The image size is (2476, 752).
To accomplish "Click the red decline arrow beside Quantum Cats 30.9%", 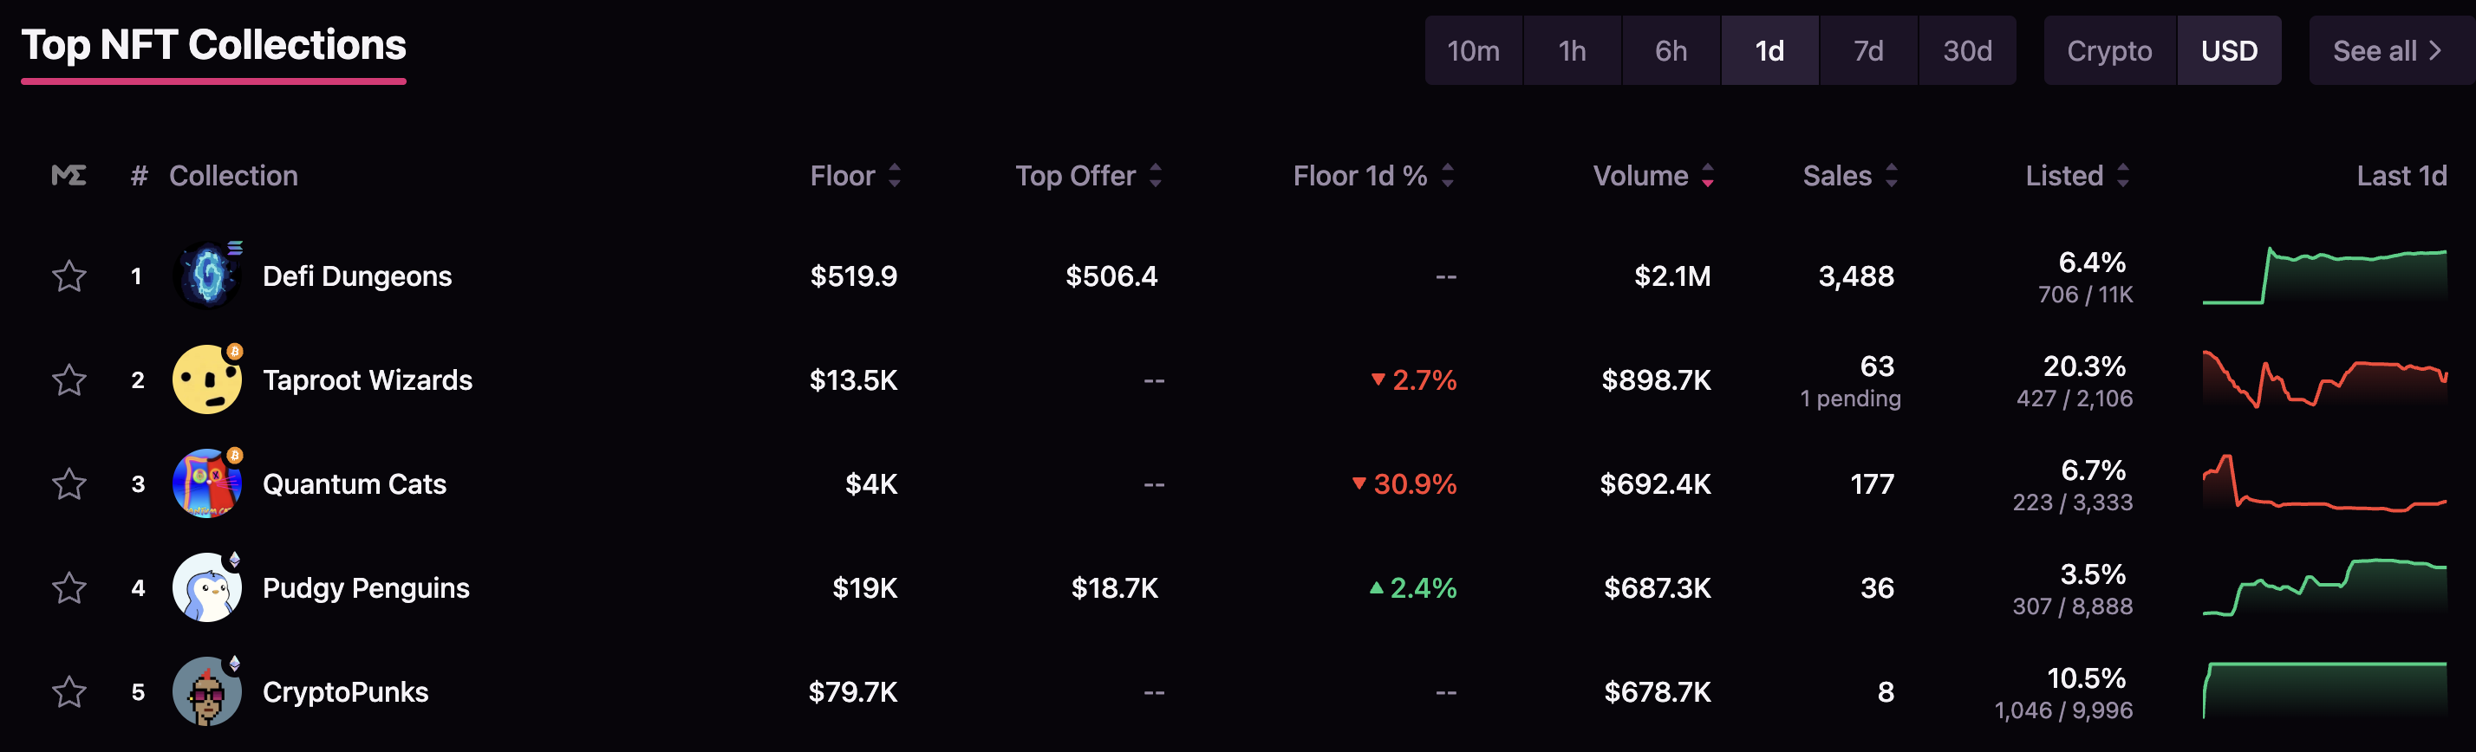I will pos(1359,486).
